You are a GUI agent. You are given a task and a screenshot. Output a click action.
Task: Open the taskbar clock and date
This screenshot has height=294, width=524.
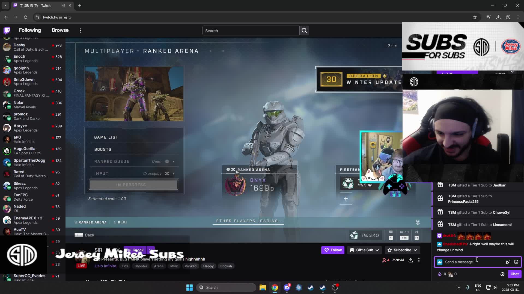coord(510,287)
